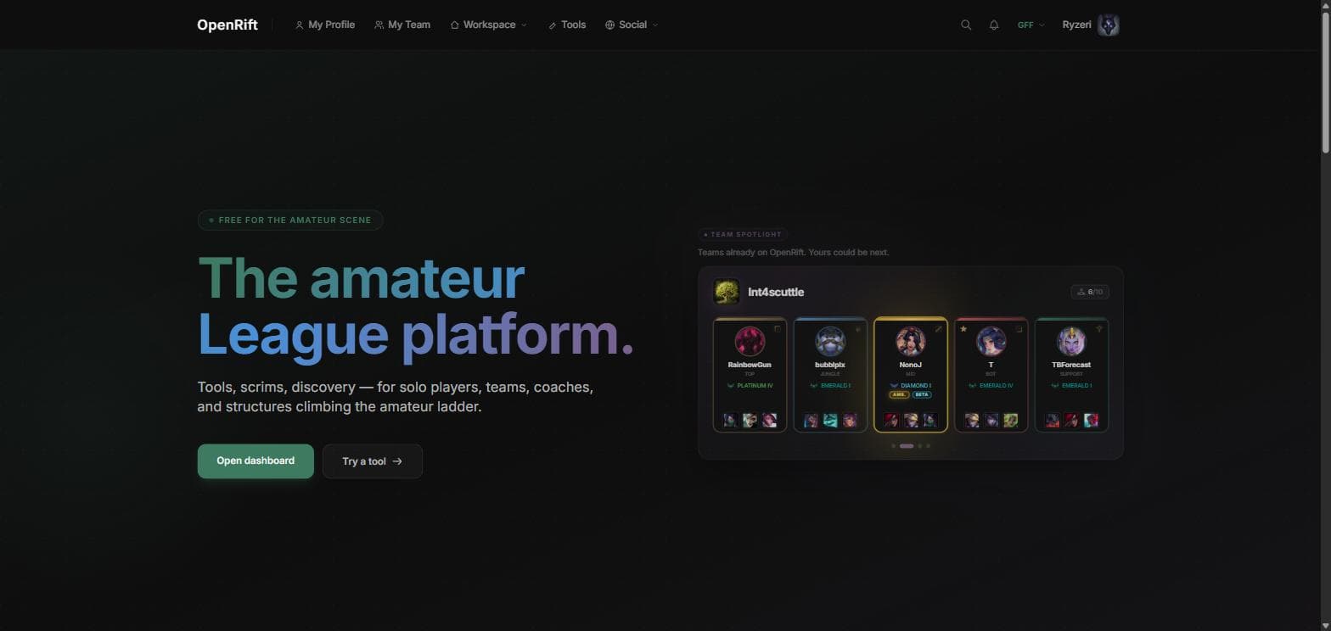Image resolution: width=1331 pixels, height=631 pixels.
Task: Click the top-lane role icon on RainbowGun's card
Action: point(777,329)
